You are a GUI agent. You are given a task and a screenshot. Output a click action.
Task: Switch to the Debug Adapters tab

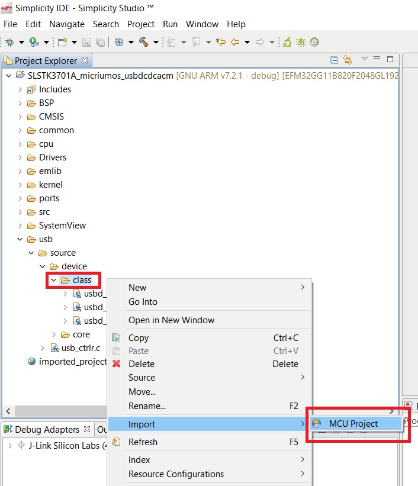click(47, 430)
